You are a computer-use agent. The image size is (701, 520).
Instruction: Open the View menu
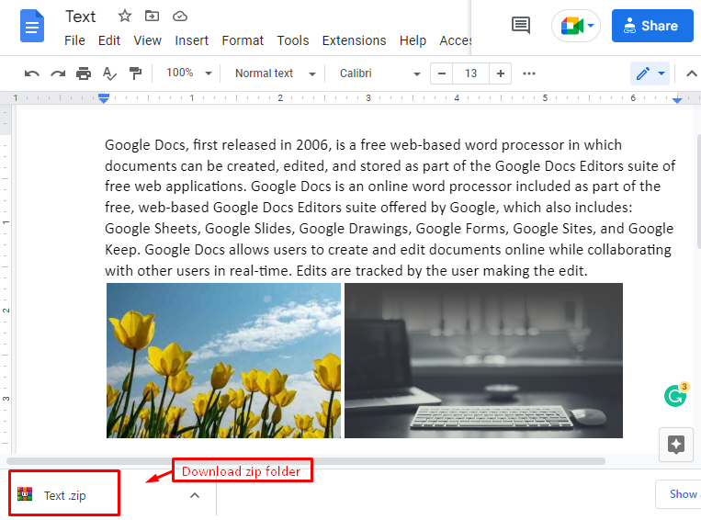pyautogui.click(x=147, y=40)
